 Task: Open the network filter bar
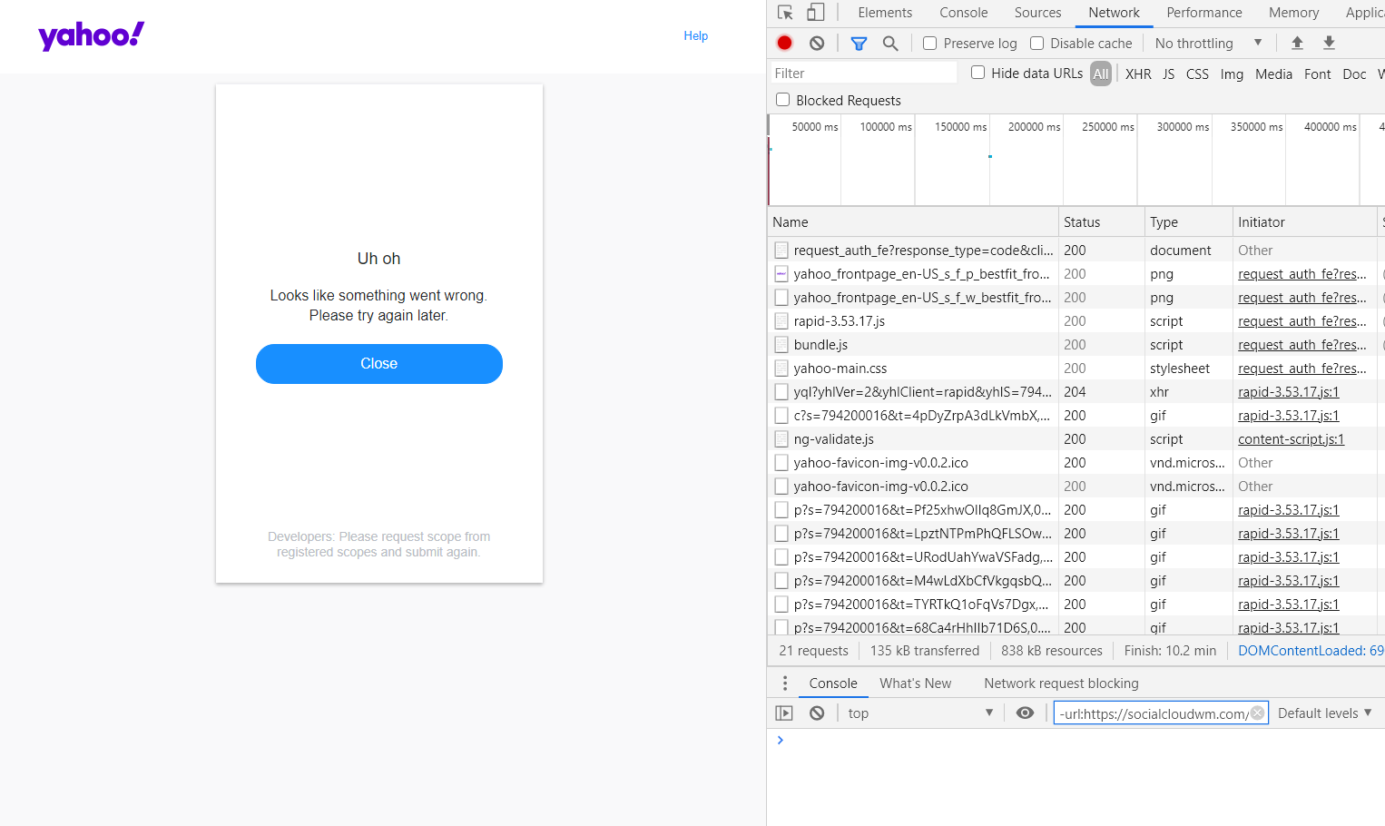click(x=859, y=43)
